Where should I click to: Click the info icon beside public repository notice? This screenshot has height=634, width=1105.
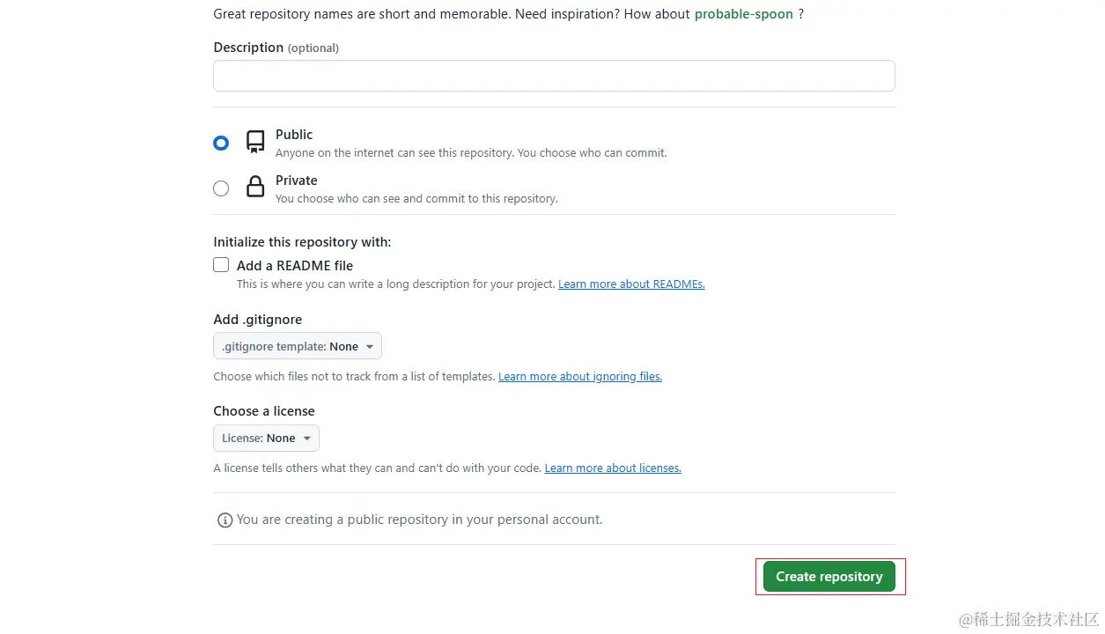[225, 520]
